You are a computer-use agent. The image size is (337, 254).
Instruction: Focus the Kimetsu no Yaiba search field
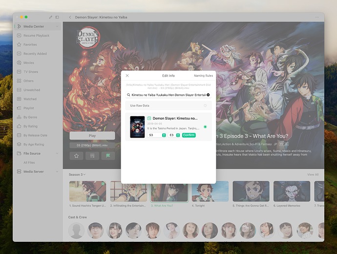(x=168, y=95)
